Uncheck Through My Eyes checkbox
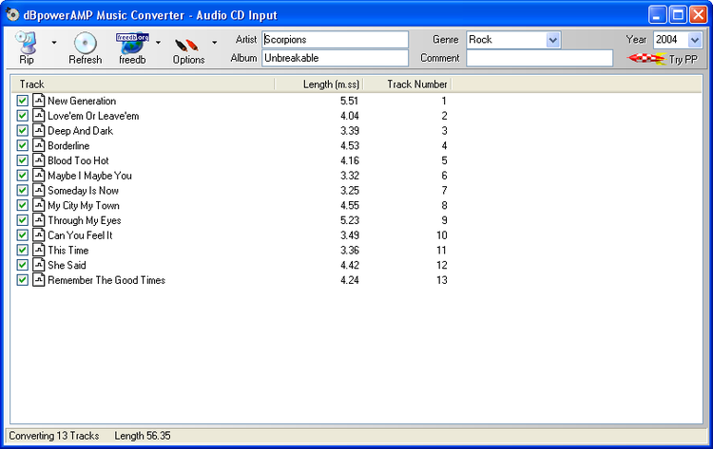This screenshot has width=713, height=449. pos(22,220)
